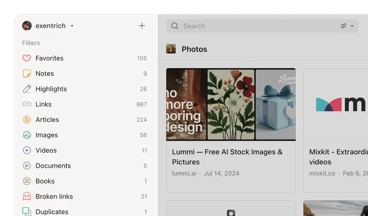368x216 pixels.
Task: Click the Videos play icon
Action: [x=27, y=150]
